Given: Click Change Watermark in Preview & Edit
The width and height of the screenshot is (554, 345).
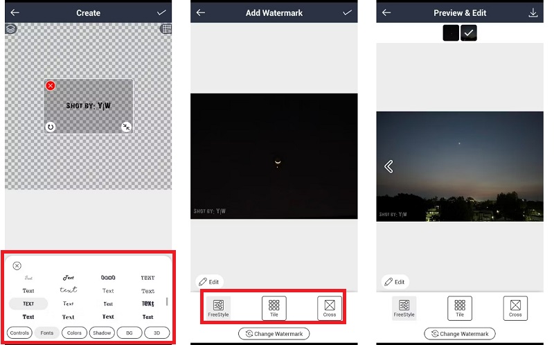Looking at the screenshot, I should 460,334.
